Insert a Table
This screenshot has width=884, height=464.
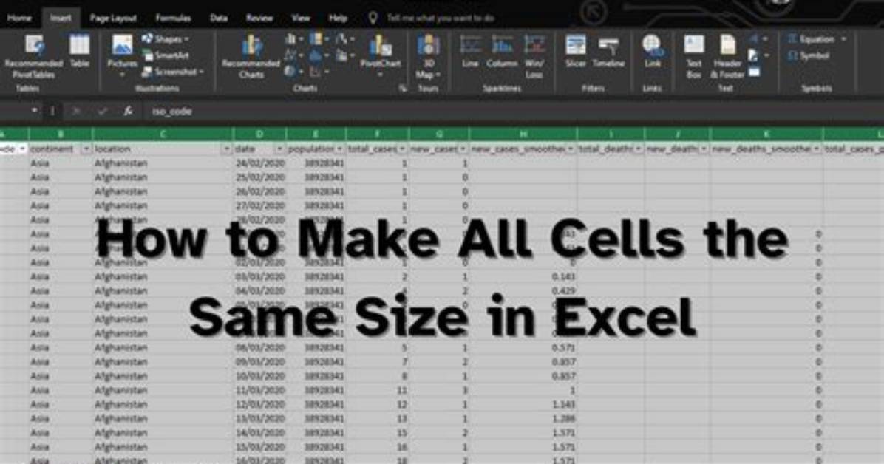pyautogui.click(x=80, y=51)
